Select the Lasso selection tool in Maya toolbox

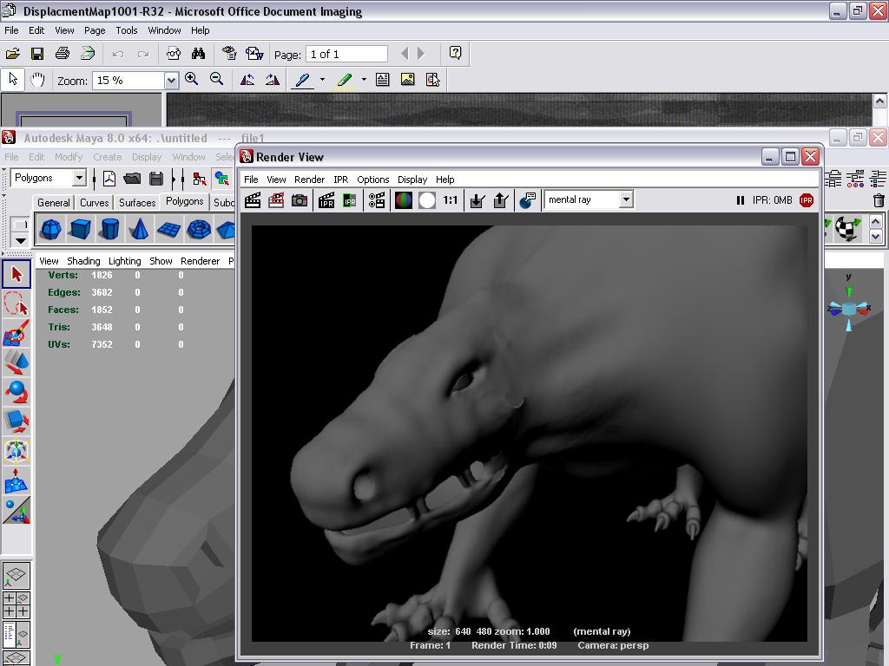click(x=14, y=305)
